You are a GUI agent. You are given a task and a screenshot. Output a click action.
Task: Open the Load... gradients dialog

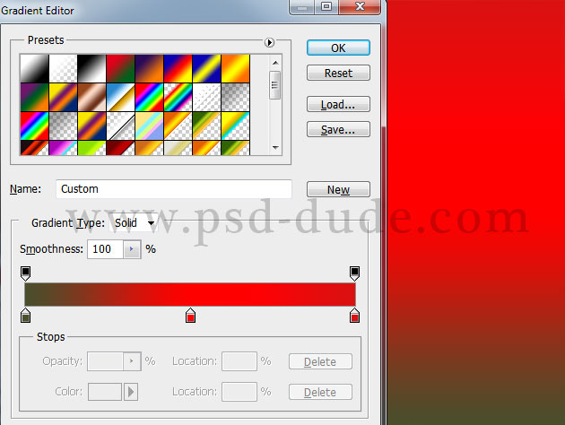[338, 104]
